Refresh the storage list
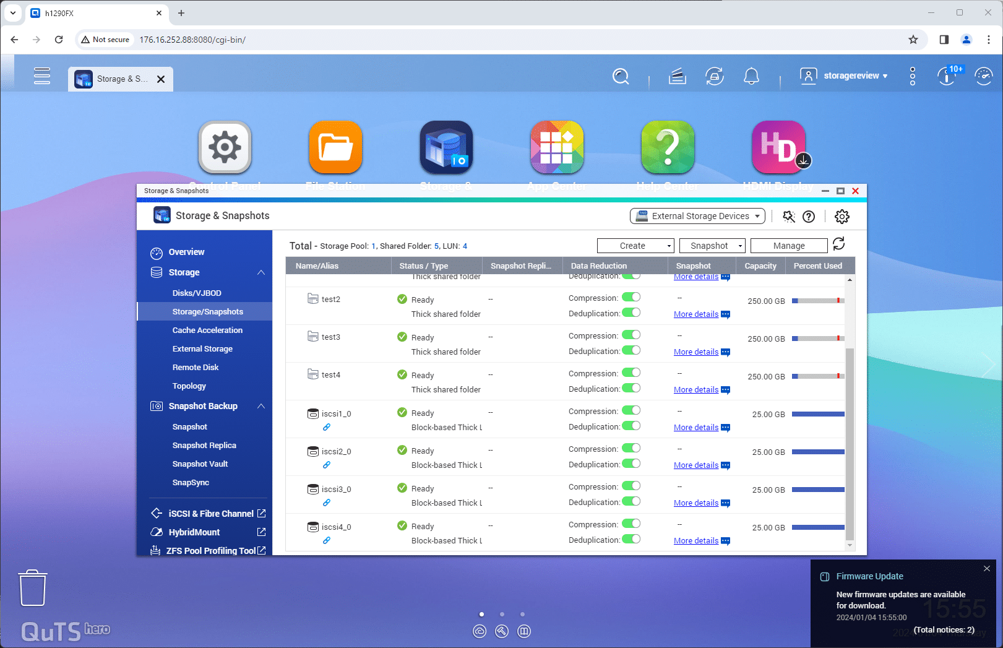The width and height of the screenshot is (1003, 648). point(839,244)
